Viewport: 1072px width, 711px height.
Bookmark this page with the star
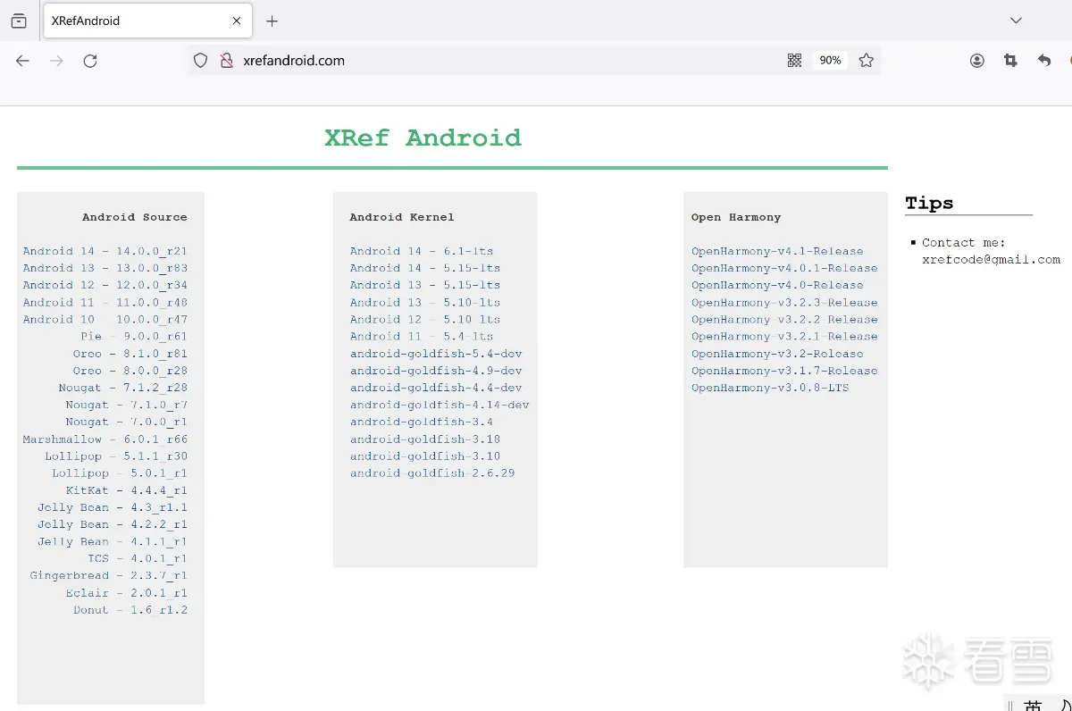coord(867,61)
